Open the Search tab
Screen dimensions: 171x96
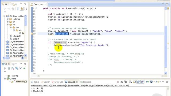45,82
